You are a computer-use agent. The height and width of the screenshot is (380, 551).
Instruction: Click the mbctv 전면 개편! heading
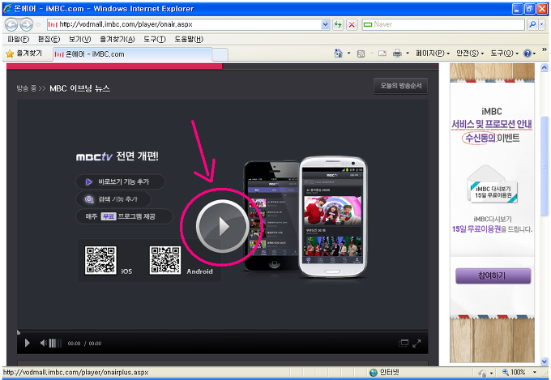pos(117,156)
